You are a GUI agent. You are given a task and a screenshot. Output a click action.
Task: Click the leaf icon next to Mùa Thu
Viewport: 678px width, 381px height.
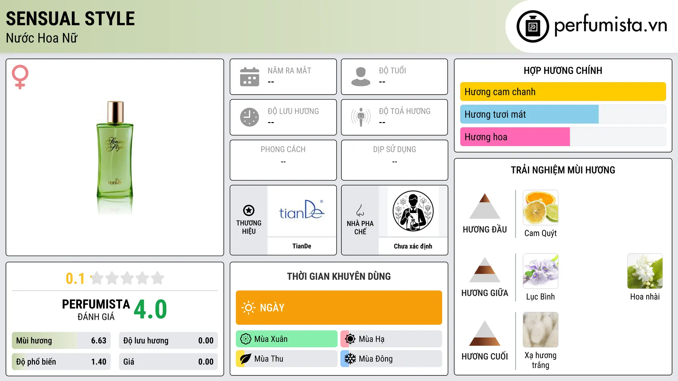coord(246,359)
